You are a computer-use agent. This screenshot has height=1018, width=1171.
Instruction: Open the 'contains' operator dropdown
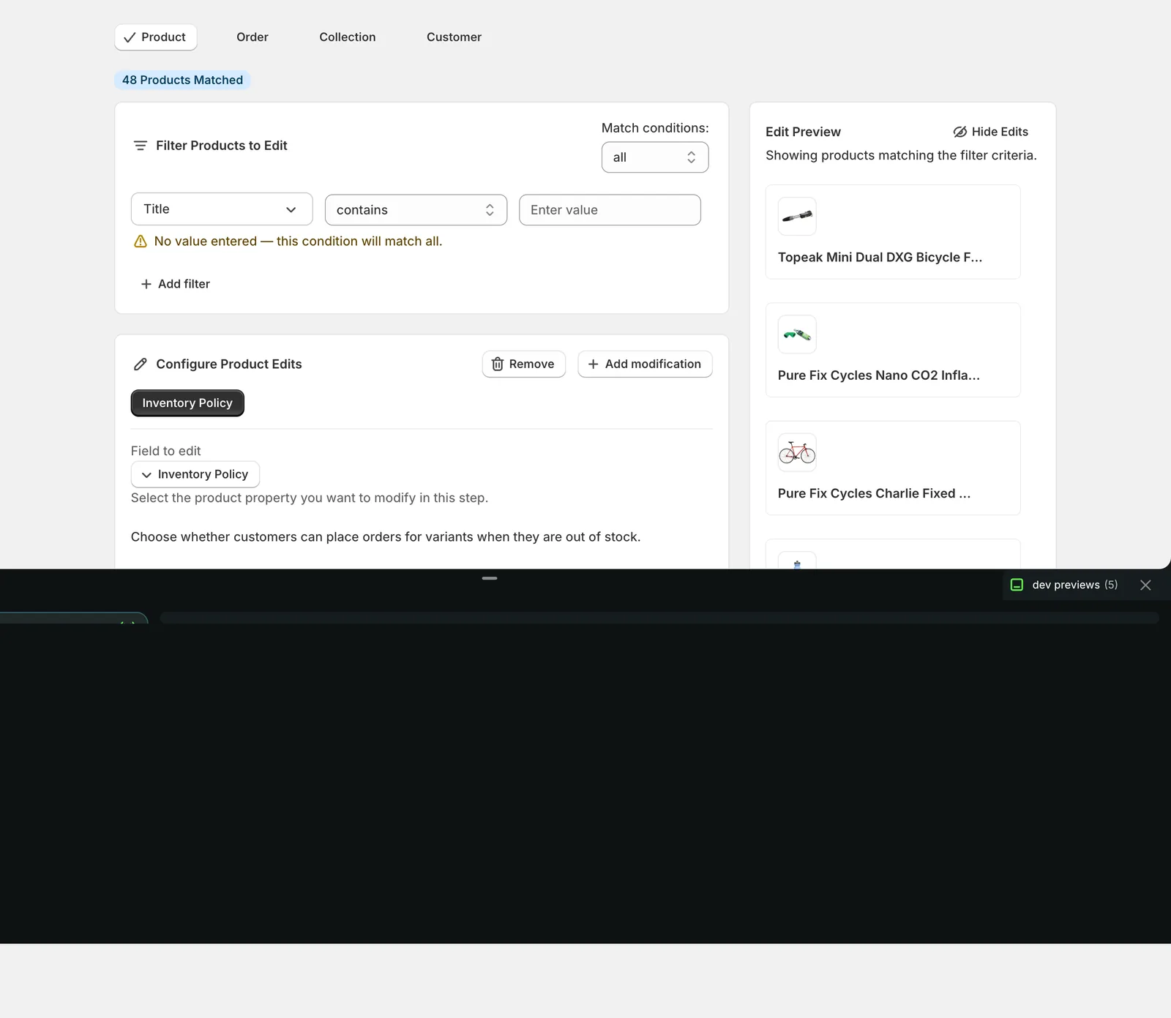tap(416, 210)
